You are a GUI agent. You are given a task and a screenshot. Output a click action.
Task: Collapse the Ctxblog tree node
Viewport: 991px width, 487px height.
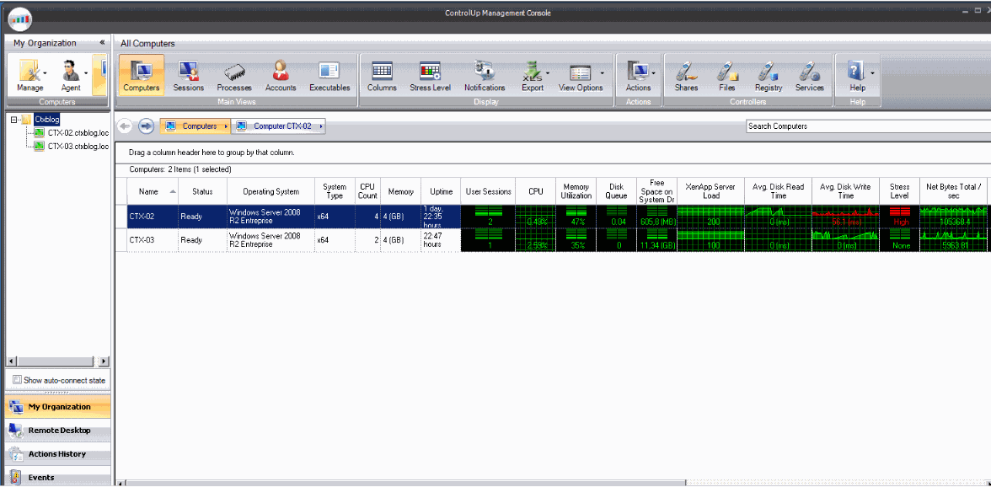click(13, 119)
